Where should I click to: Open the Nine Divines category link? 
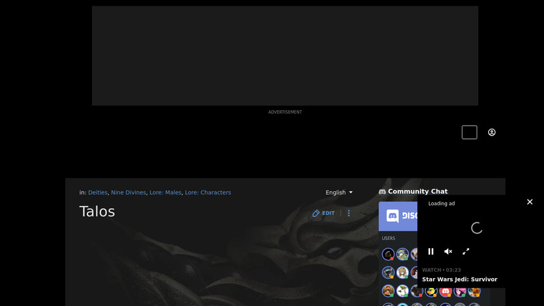(128, 193)
